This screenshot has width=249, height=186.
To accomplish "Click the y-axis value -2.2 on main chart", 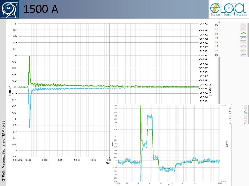I will (14, 157).
